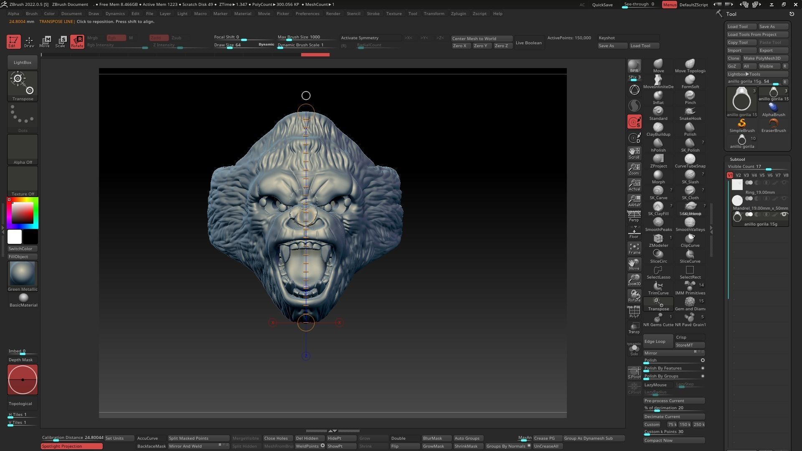Toggle Live Boolean

tap(528, 43)
